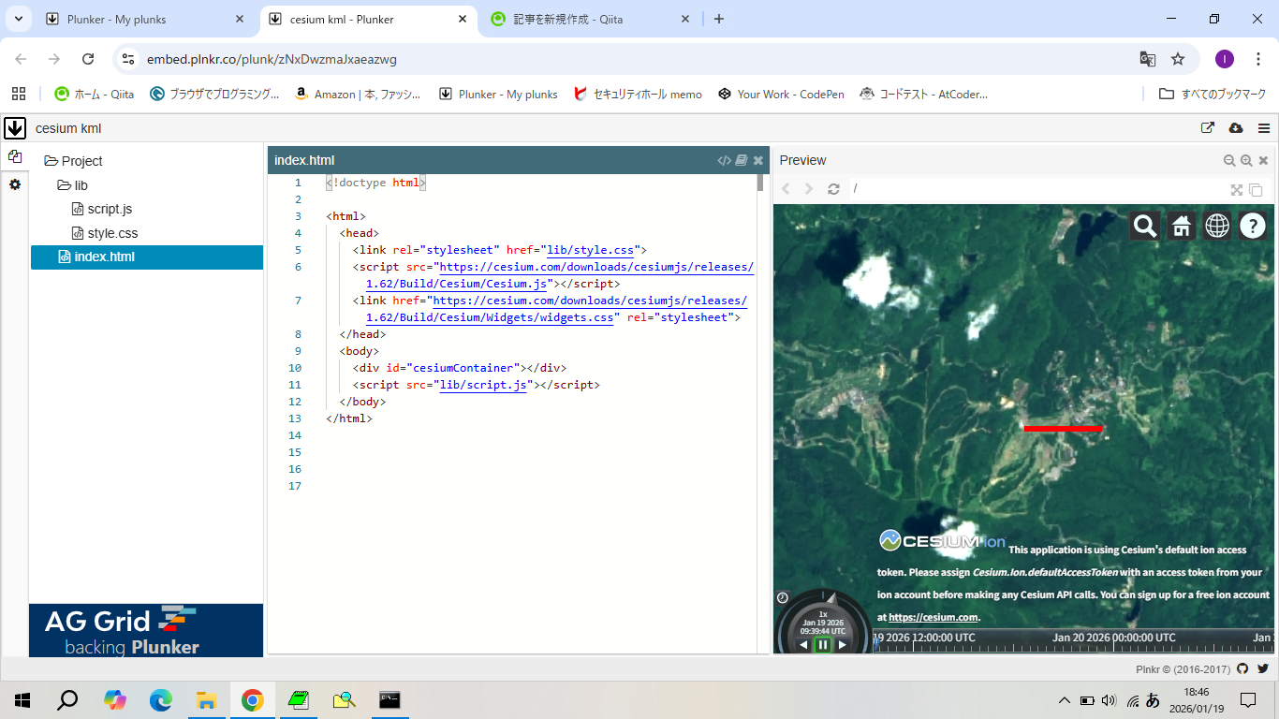The height and width of the screenshot is (719, 1279).
Task: Click the browser address bar URL
Action: 272,59
